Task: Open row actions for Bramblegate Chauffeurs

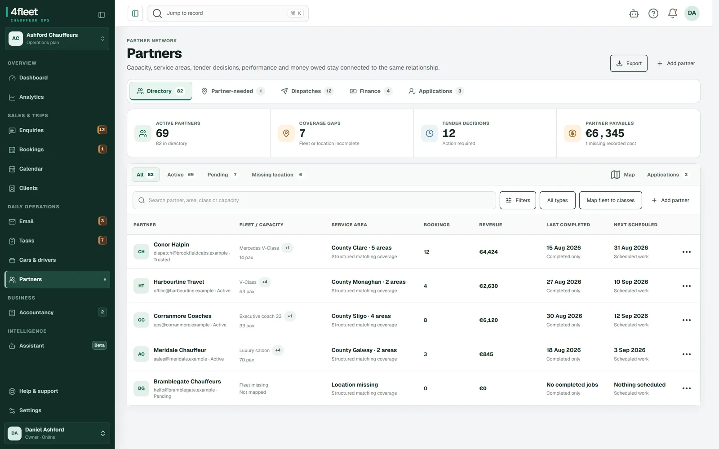Action: (x=687, y=388)
